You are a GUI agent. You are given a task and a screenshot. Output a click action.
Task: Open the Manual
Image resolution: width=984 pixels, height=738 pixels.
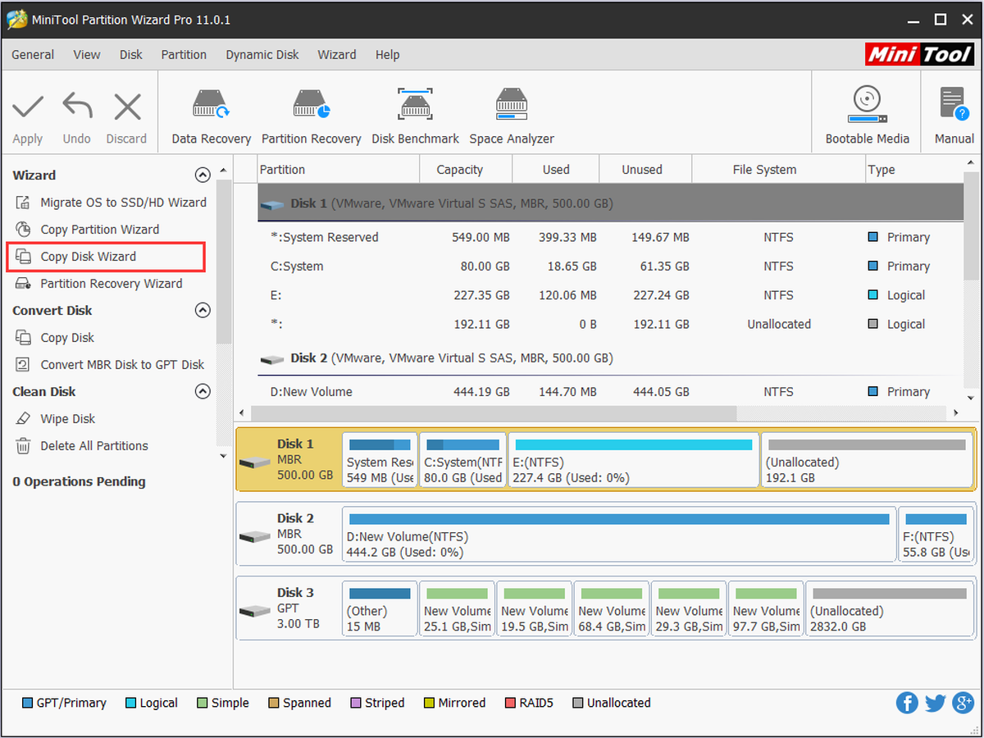point(954,116)
